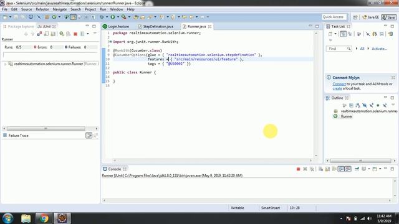Open the Open Console dropdown arrow
The width and height of the screenshot is (399, 224).
(x=380, y=169)
